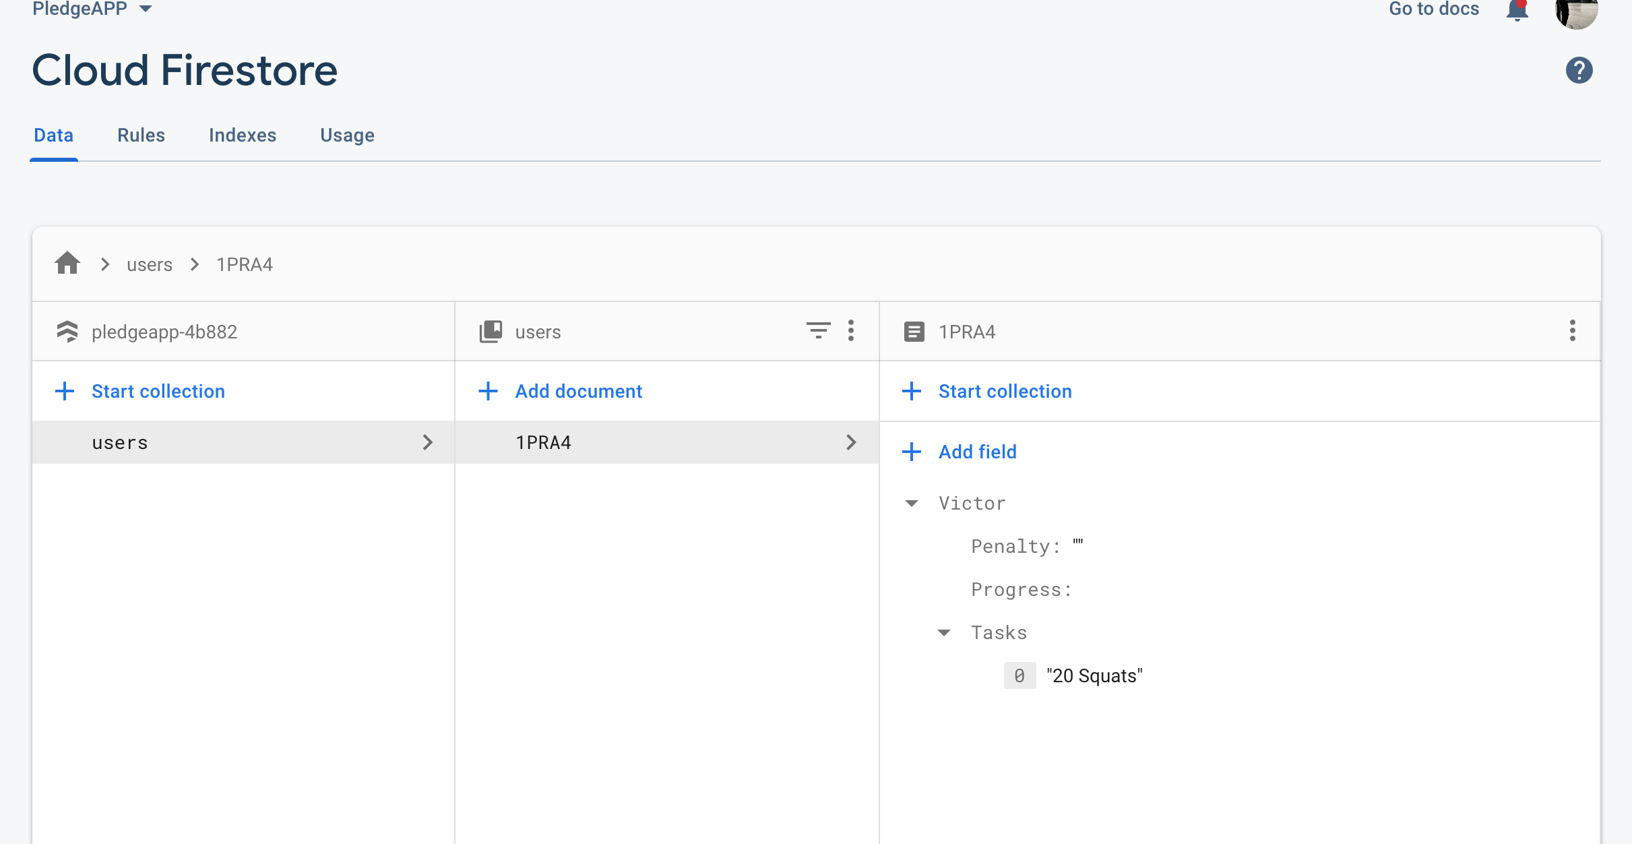Click the "20 Squats" task value
Viewport: 1632px width, 844px height.
click(1094, 675)
